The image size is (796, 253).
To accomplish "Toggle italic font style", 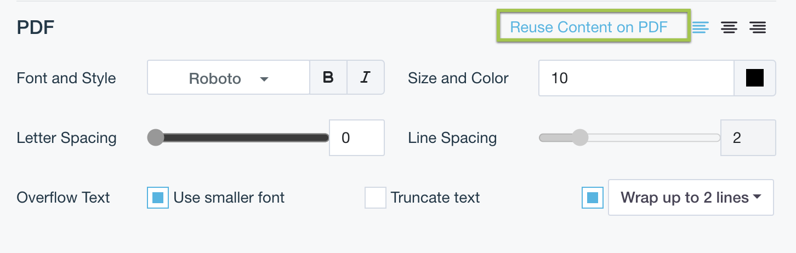I will click(x=366, y=78).
